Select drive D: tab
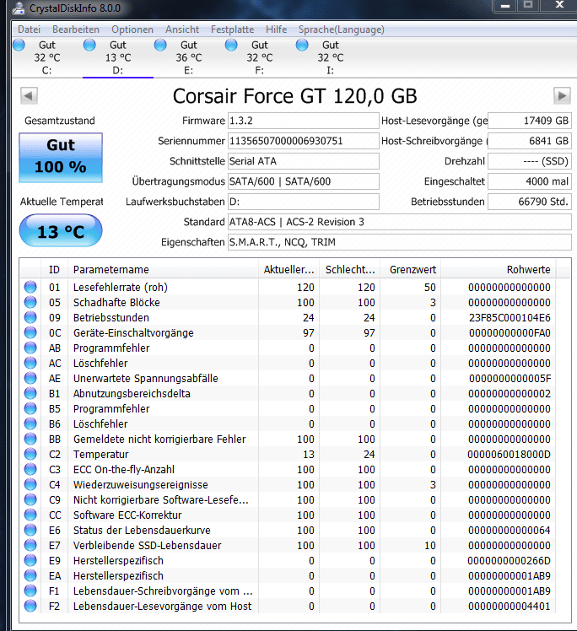This screenshot has height=631, width=577. pos(118,57)
